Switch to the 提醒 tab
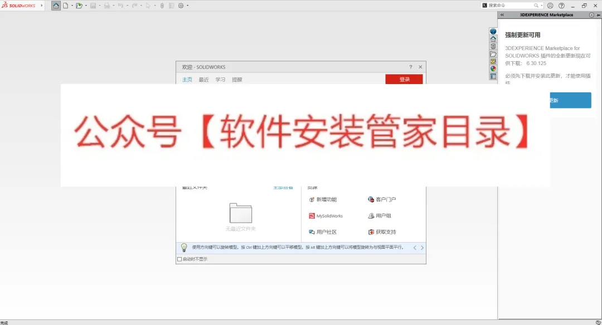 point(237,80)
